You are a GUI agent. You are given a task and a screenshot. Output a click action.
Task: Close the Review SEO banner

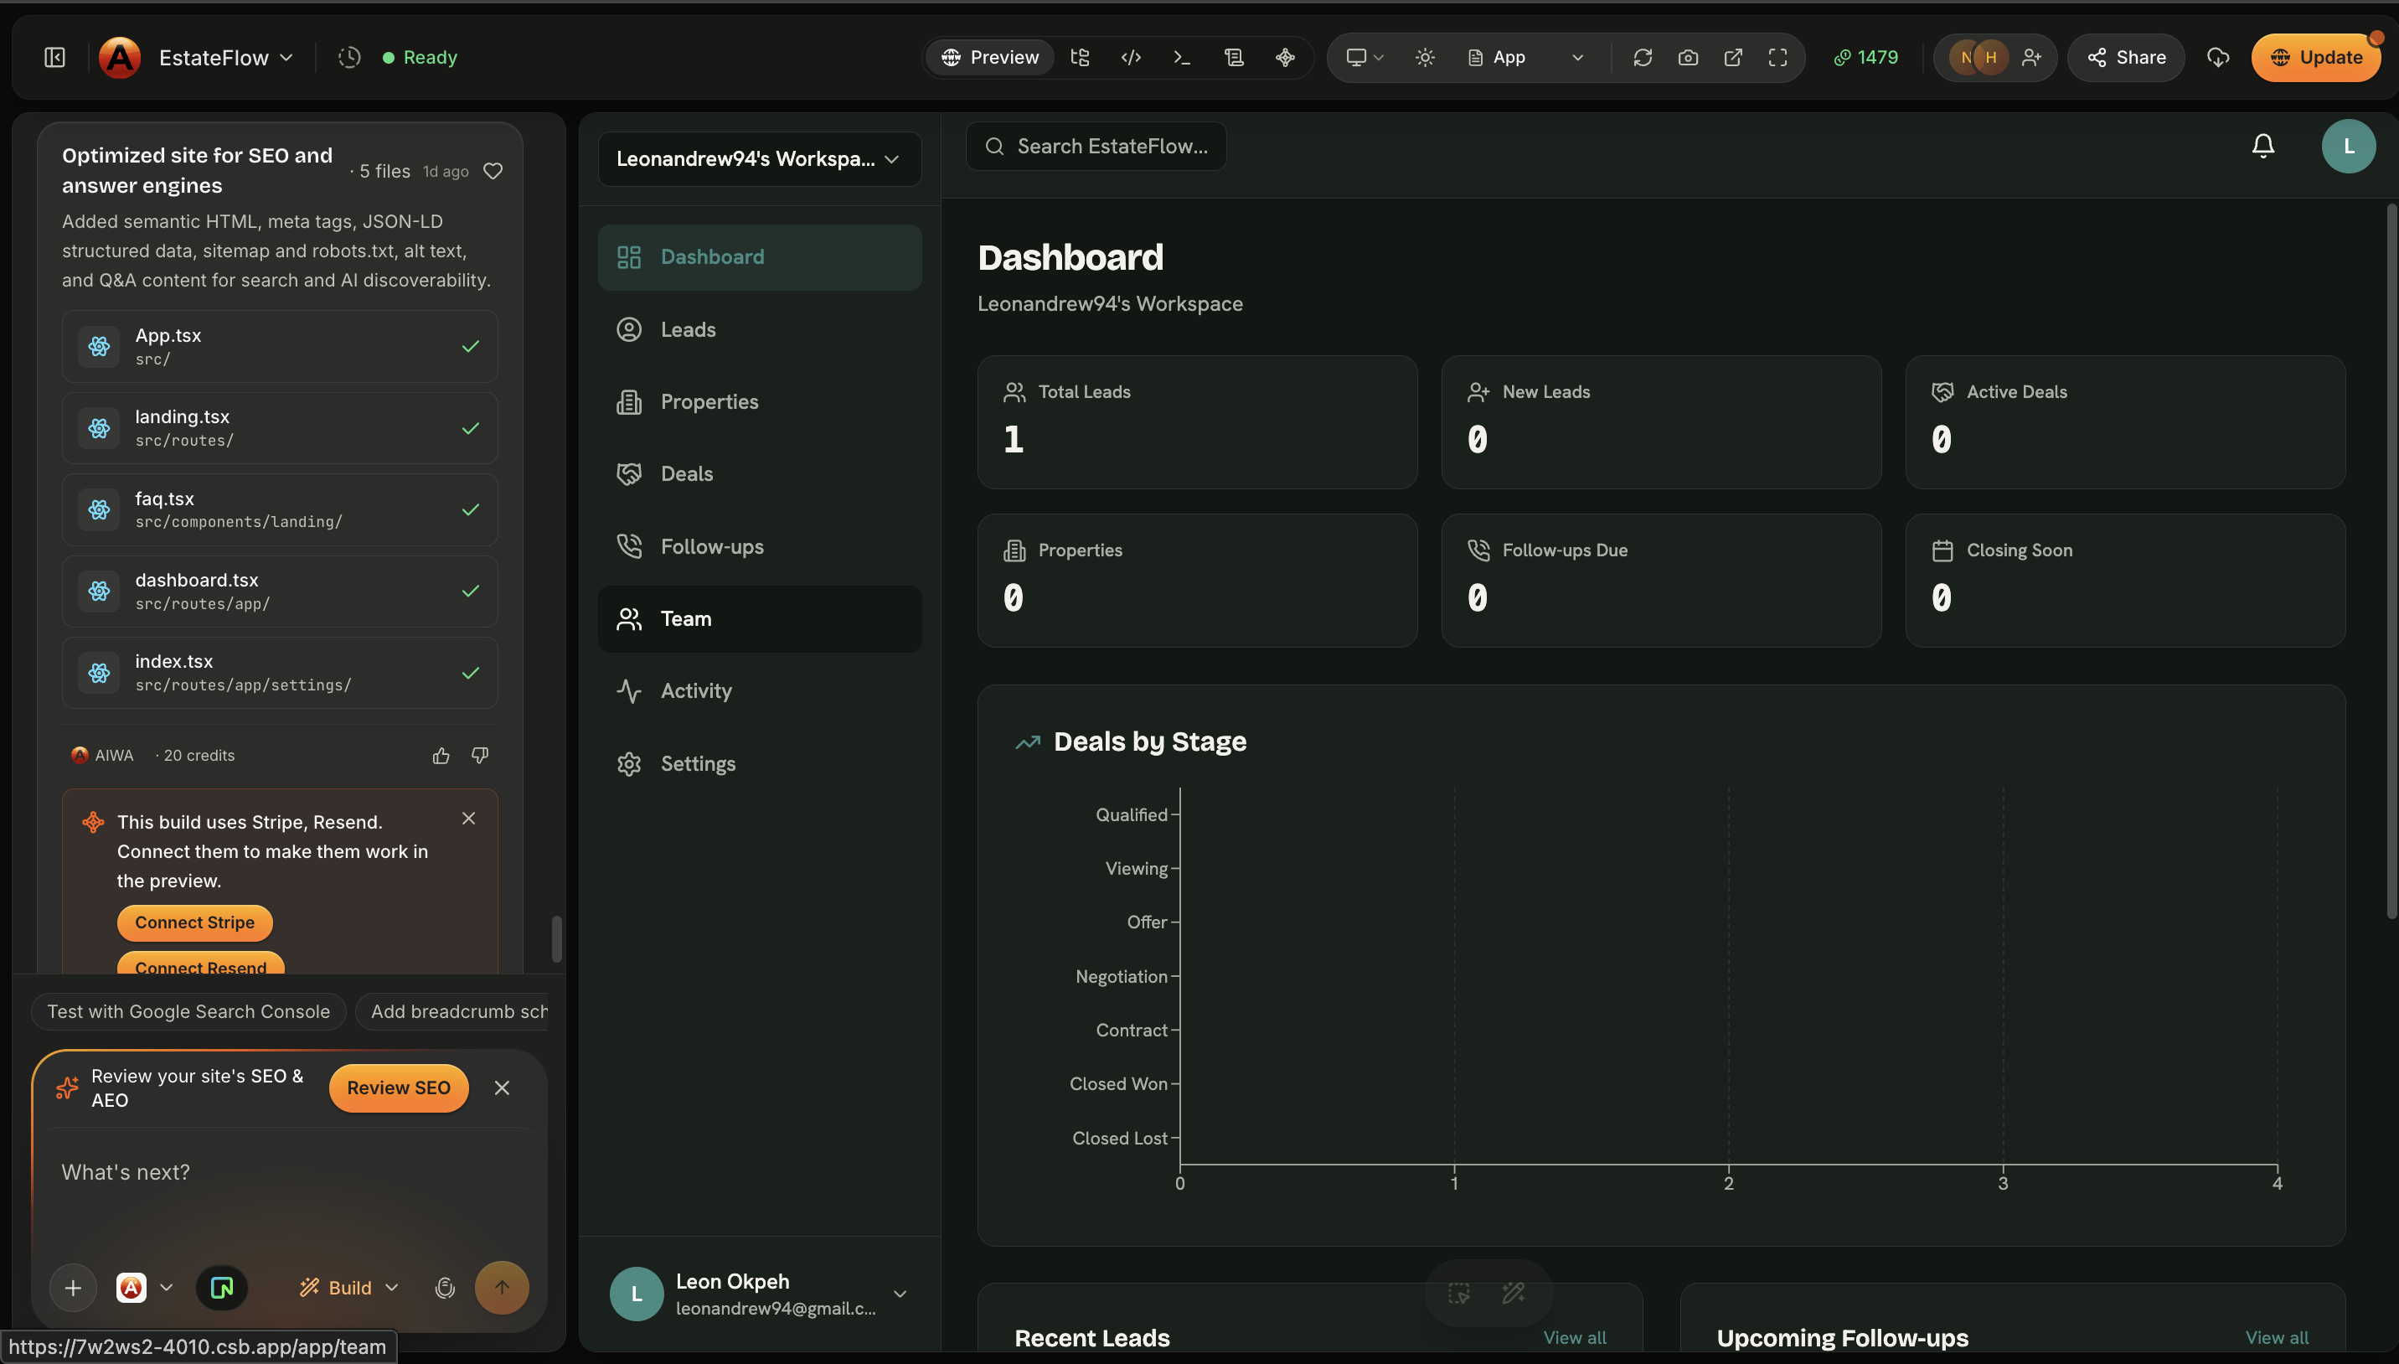click(x=502, y=1088)
